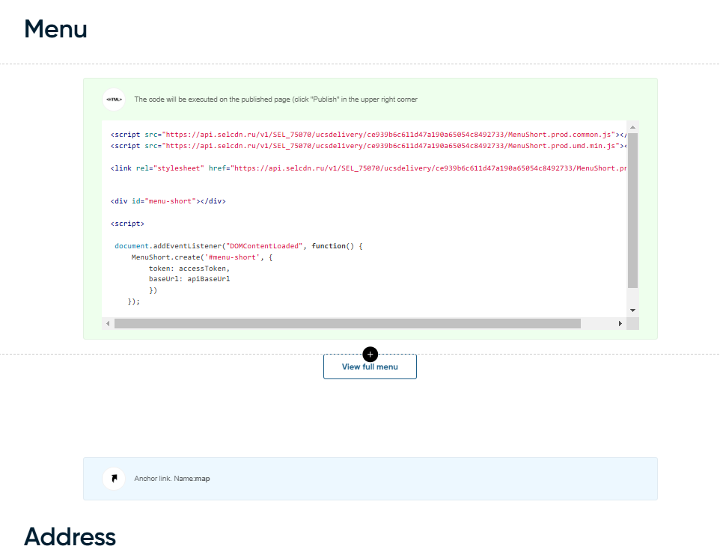The height and width of the screenshot is (558, 720).
Task: Click the link rel stylesheet code line
Action: 368,168
